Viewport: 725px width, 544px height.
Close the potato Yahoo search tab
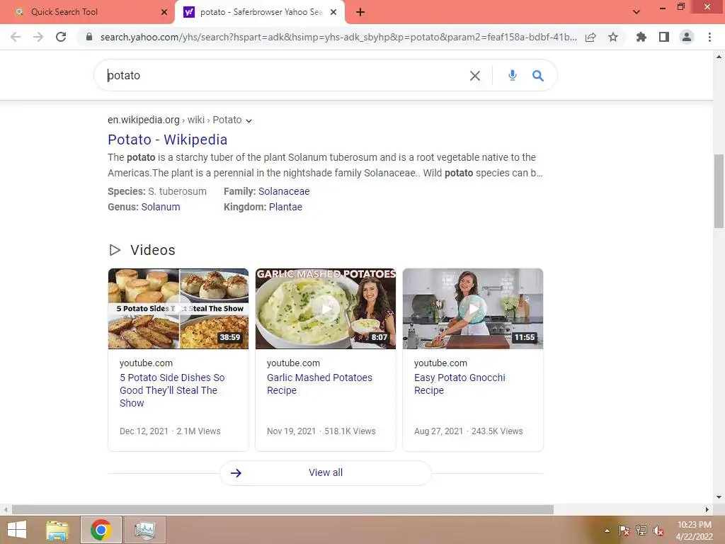[x=333, y=12]
